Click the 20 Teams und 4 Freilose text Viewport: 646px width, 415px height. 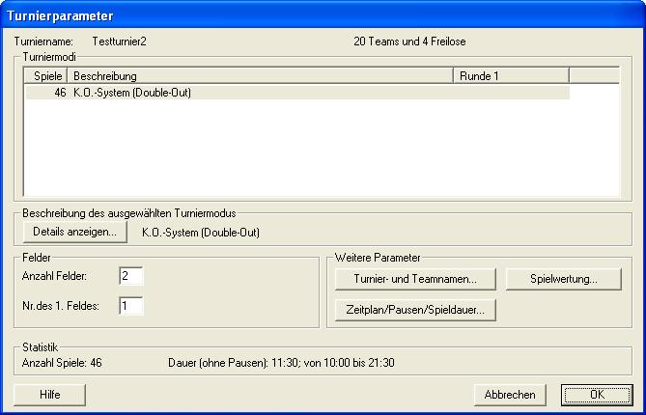pos(409,41)
